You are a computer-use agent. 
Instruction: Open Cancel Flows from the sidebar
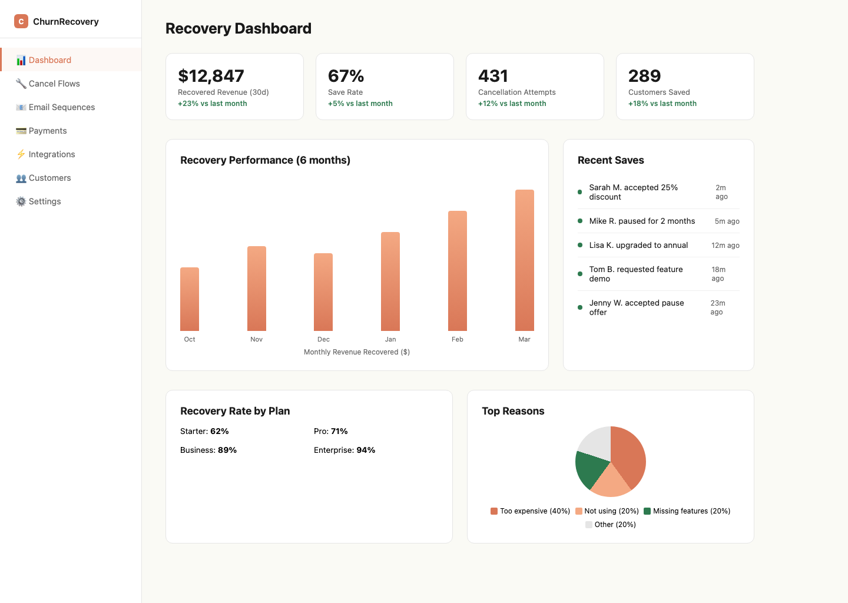point(54,84)
